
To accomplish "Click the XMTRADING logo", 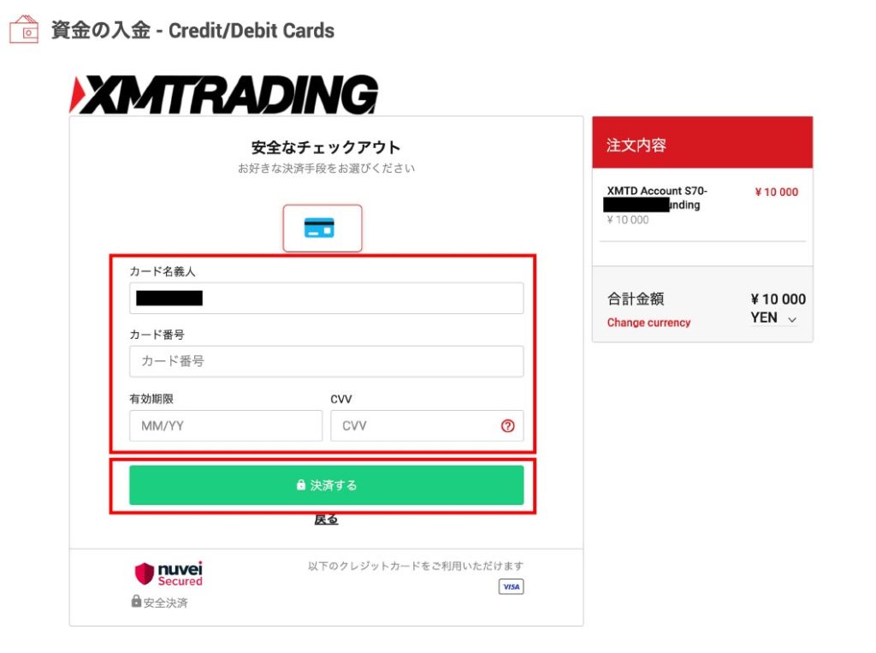I will tap(224, 95).
